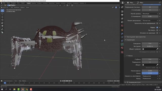Screen dimensions: 162x91
Task: Jump to the first frame
Action: (63, 81)
